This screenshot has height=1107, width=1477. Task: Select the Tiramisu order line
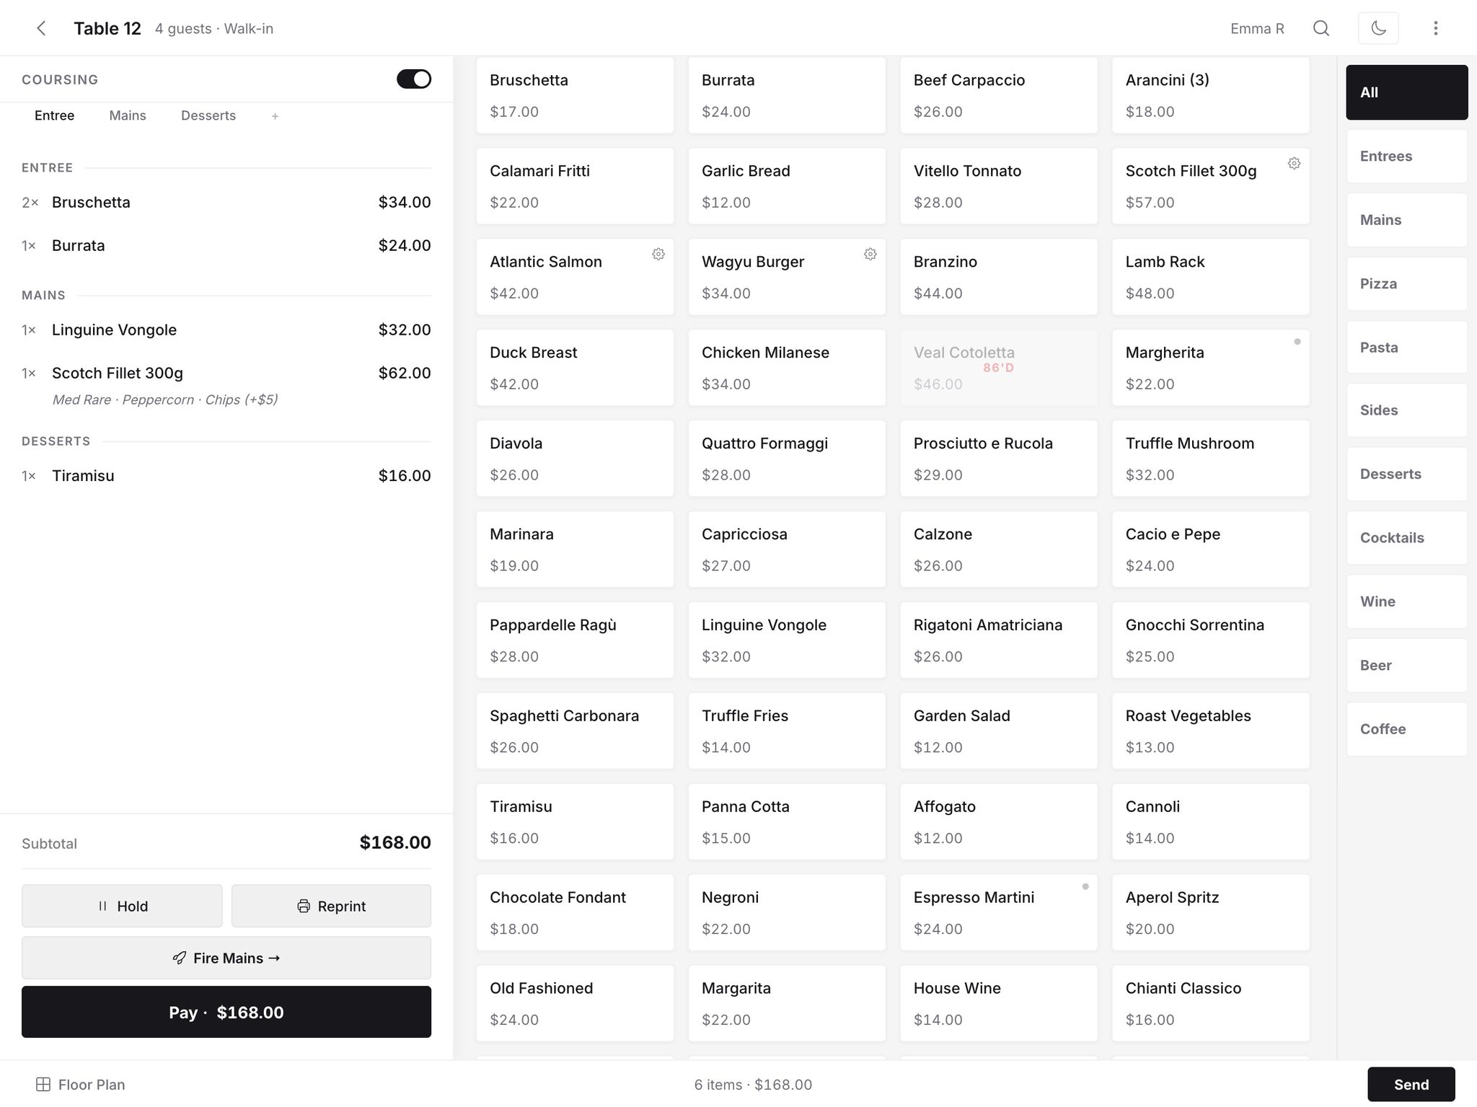coord(226,476)
